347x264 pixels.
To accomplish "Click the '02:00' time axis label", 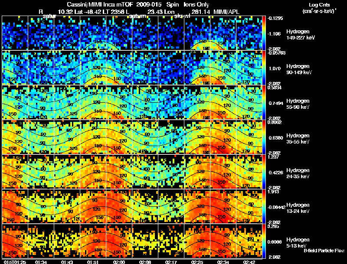I will point(119,262).
